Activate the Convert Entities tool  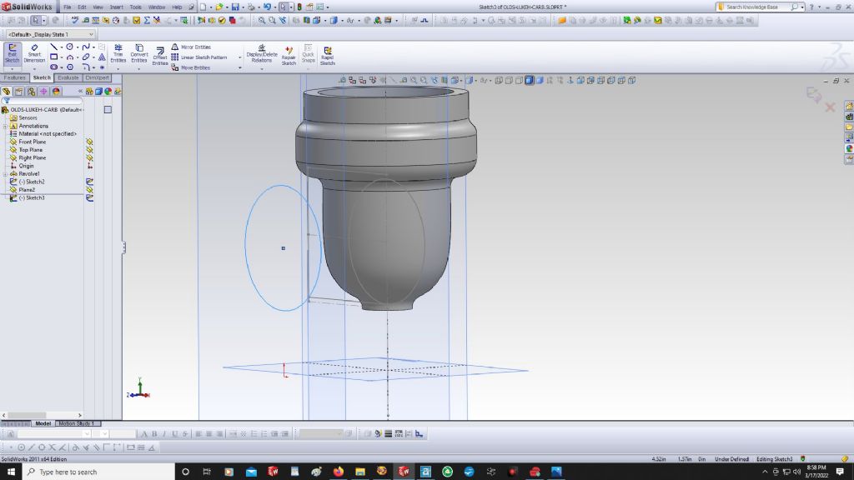coord(139,54)
